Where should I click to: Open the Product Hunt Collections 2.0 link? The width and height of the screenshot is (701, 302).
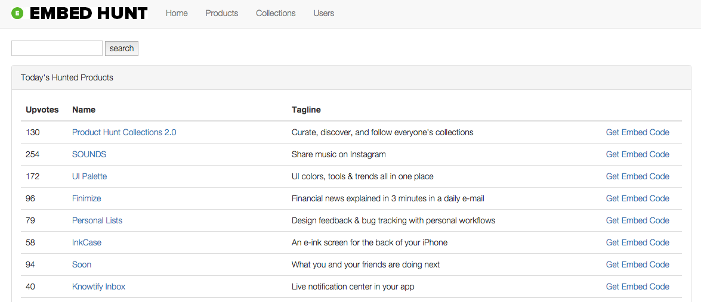pyautogui.click(x=124, y=132)
